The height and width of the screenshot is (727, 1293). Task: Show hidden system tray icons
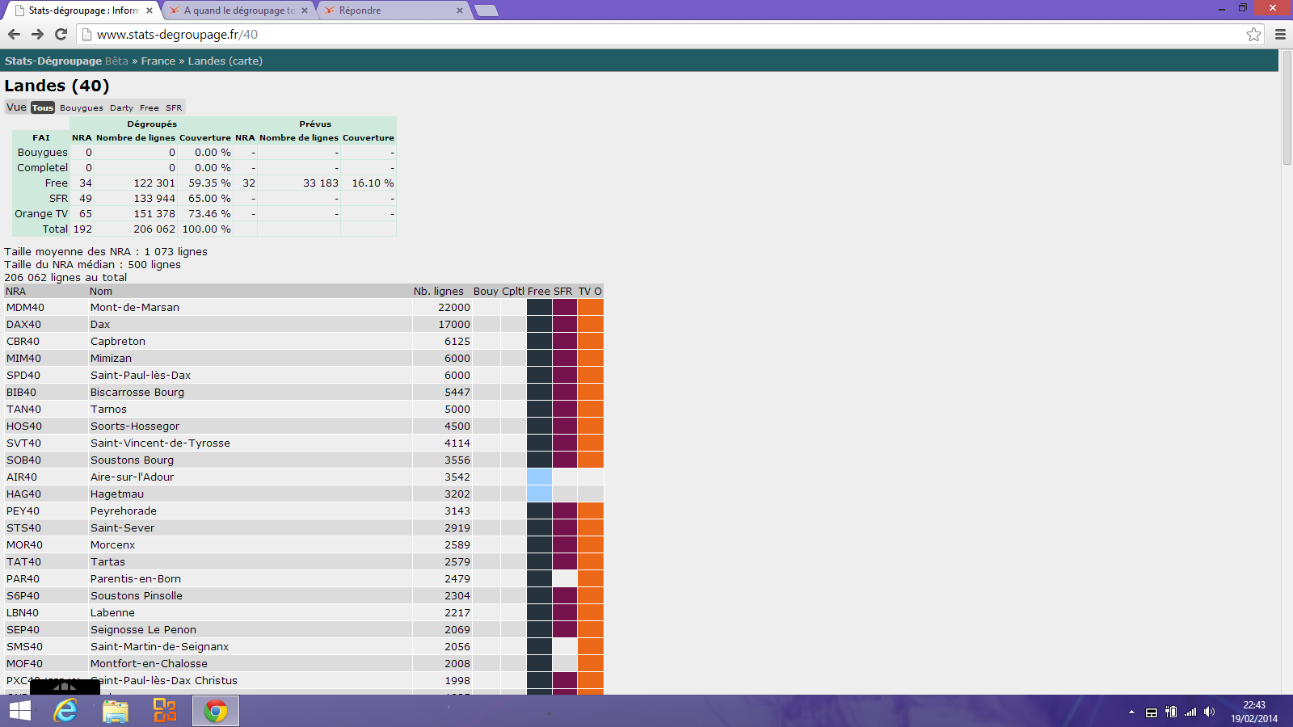tap(1131, 712)
